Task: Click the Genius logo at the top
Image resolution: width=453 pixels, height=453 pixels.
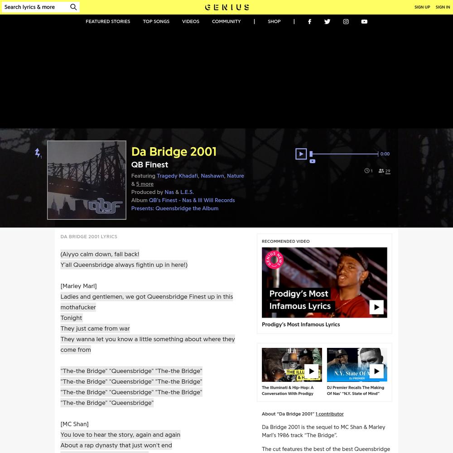Action: tap(227, 7)
